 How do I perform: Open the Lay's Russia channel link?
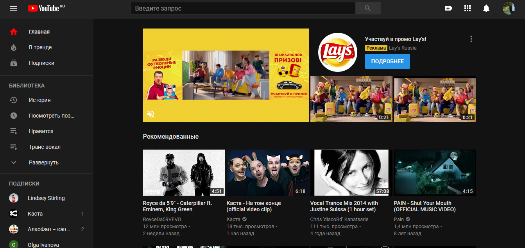coord(403,48)
